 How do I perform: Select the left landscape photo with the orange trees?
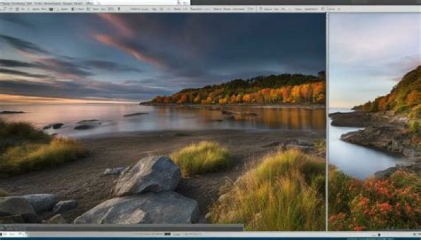163,117
